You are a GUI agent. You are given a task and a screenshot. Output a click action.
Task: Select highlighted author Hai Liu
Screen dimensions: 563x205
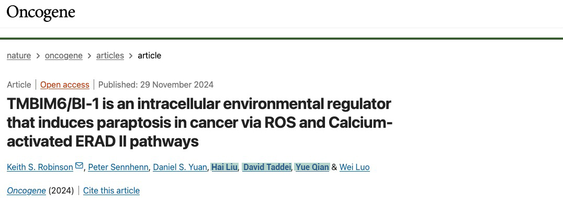point(224,167)
